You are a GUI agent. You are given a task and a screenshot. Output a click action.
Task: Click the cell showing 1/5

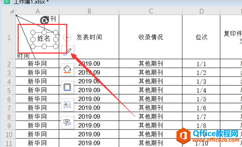pyautogui.click(x=201, y=99)
